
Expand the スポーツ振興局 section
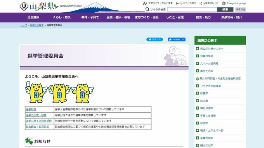(197, 64)
